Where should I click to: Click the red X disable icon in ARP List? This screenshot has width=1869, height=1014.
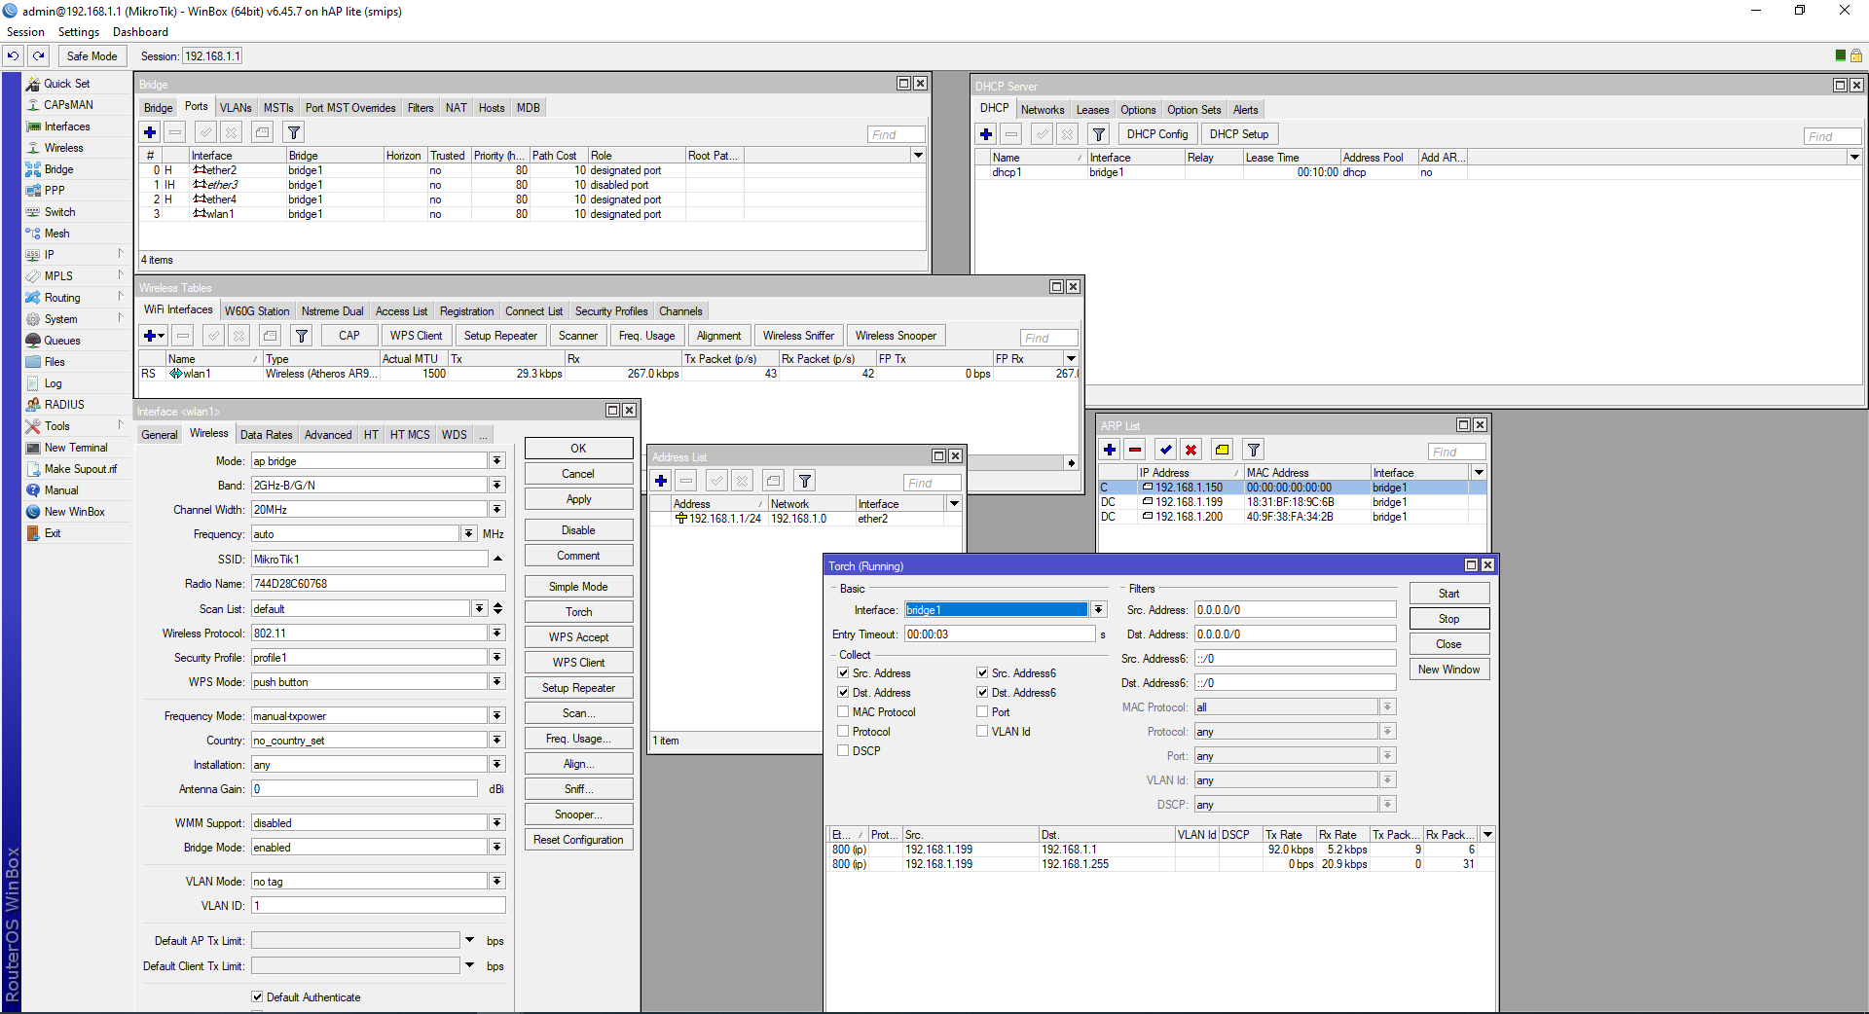[x=1191, y=450]
